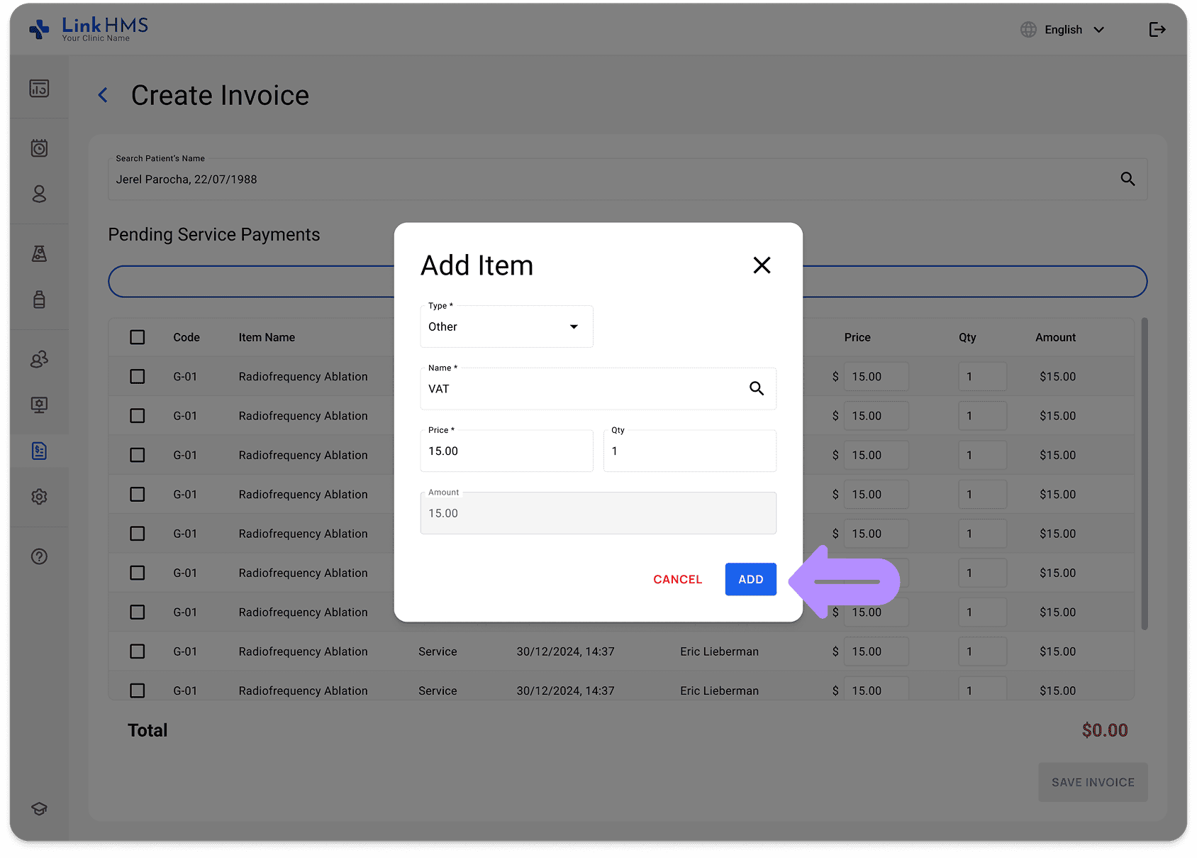Click the logout icon at top right

point(1157,29)
